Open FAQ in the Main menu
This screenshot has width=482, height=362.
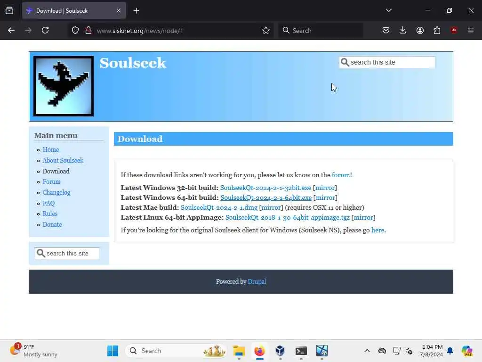[48, 203]
